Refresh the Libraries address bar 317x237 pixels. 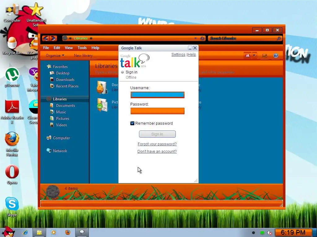pos(202,38)
